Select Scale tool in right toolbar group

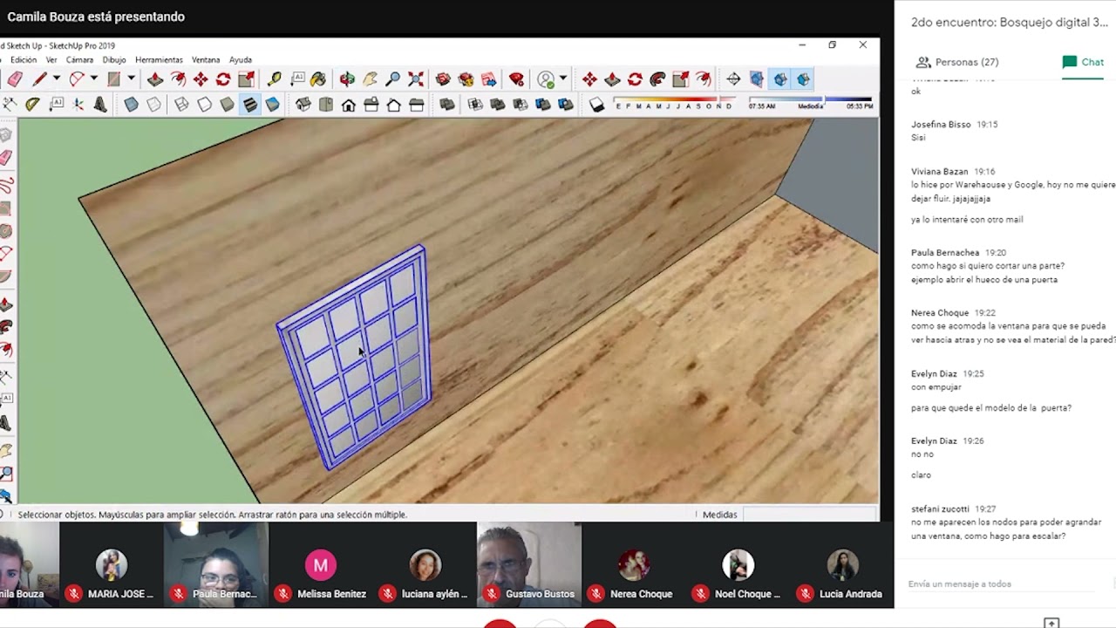(x=680, y=79)
